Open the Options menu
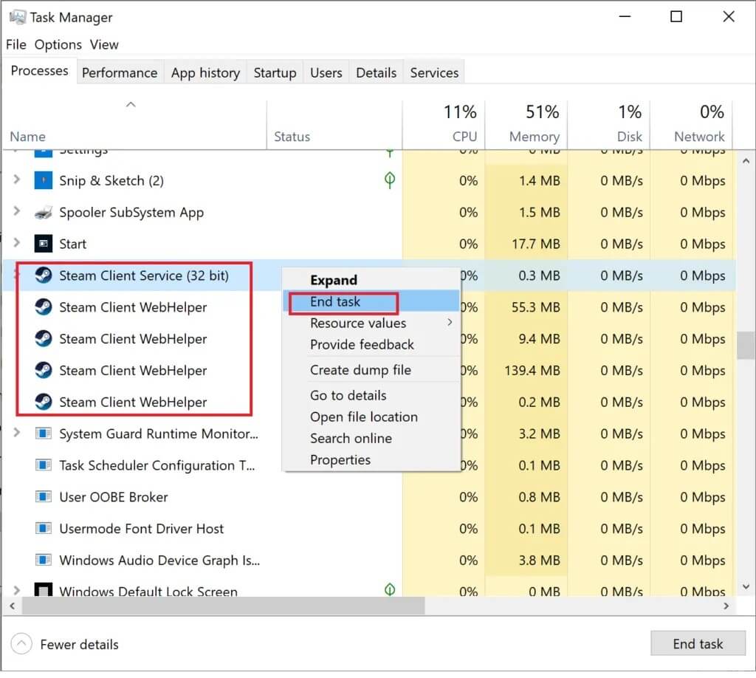This screenshot has width=756, height=678. 58,44
